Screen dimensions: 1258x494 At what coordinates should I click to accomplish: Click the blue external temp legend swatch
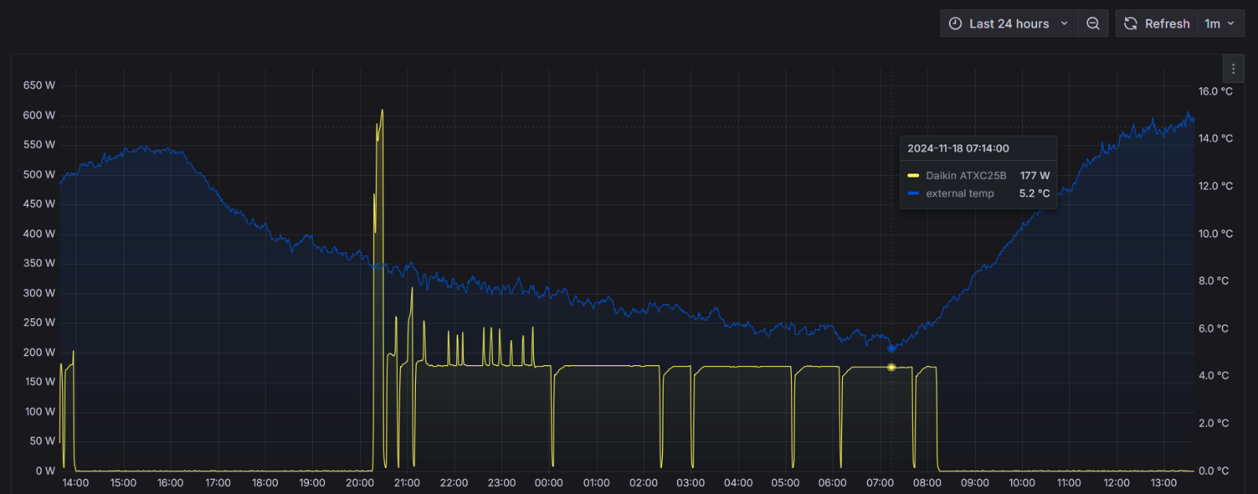click(913, 193)
